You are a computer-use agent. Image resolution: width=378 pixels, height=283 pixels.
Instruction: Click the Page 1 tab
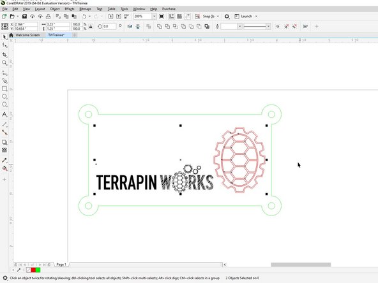[x=61, y=265]
